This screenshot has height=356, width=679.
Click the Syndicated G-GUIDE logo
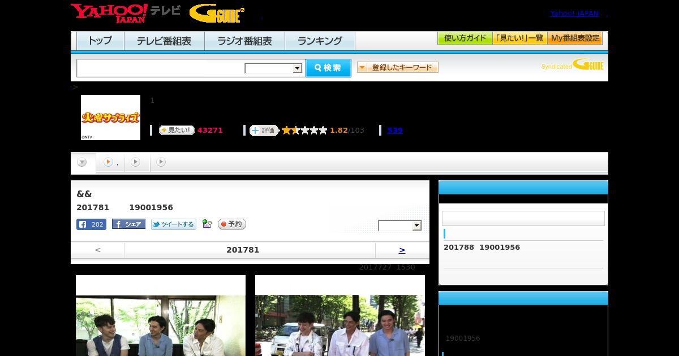tap(572, 64)
